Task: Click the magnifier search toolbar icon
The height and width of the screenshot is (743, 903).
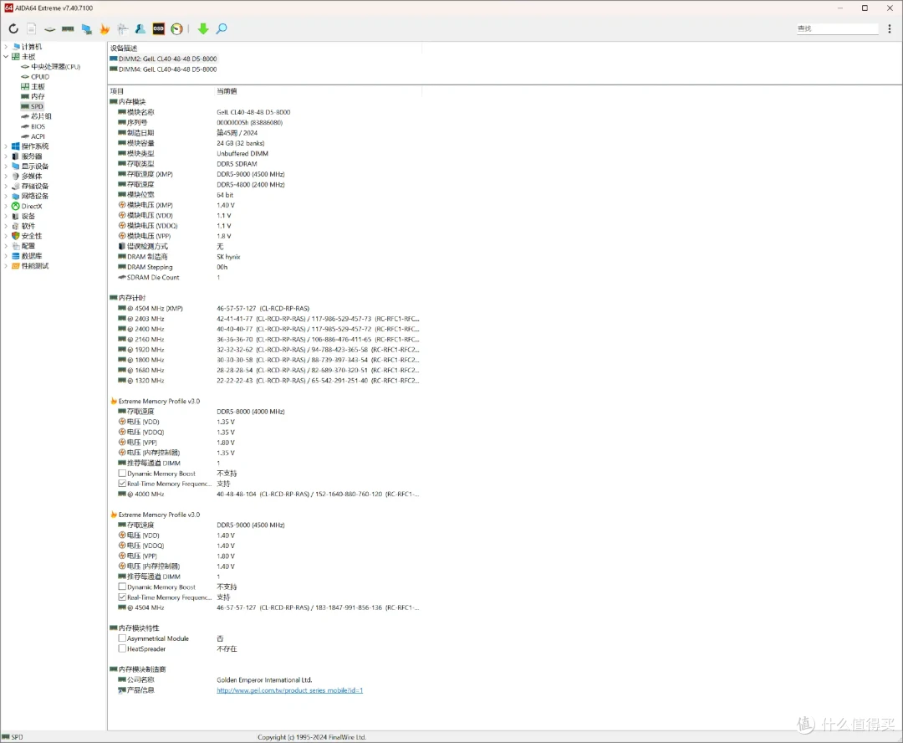Action: click(221, 28)
